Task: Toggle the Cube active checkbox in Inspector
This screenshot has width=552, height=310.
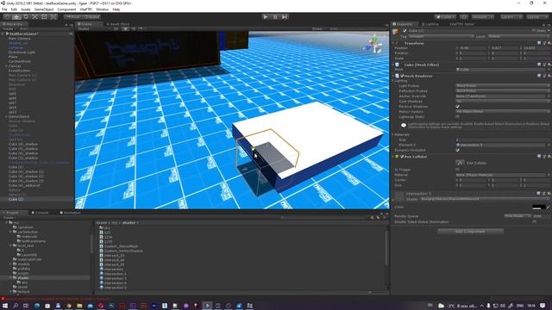Action: [x=405, y=31]
